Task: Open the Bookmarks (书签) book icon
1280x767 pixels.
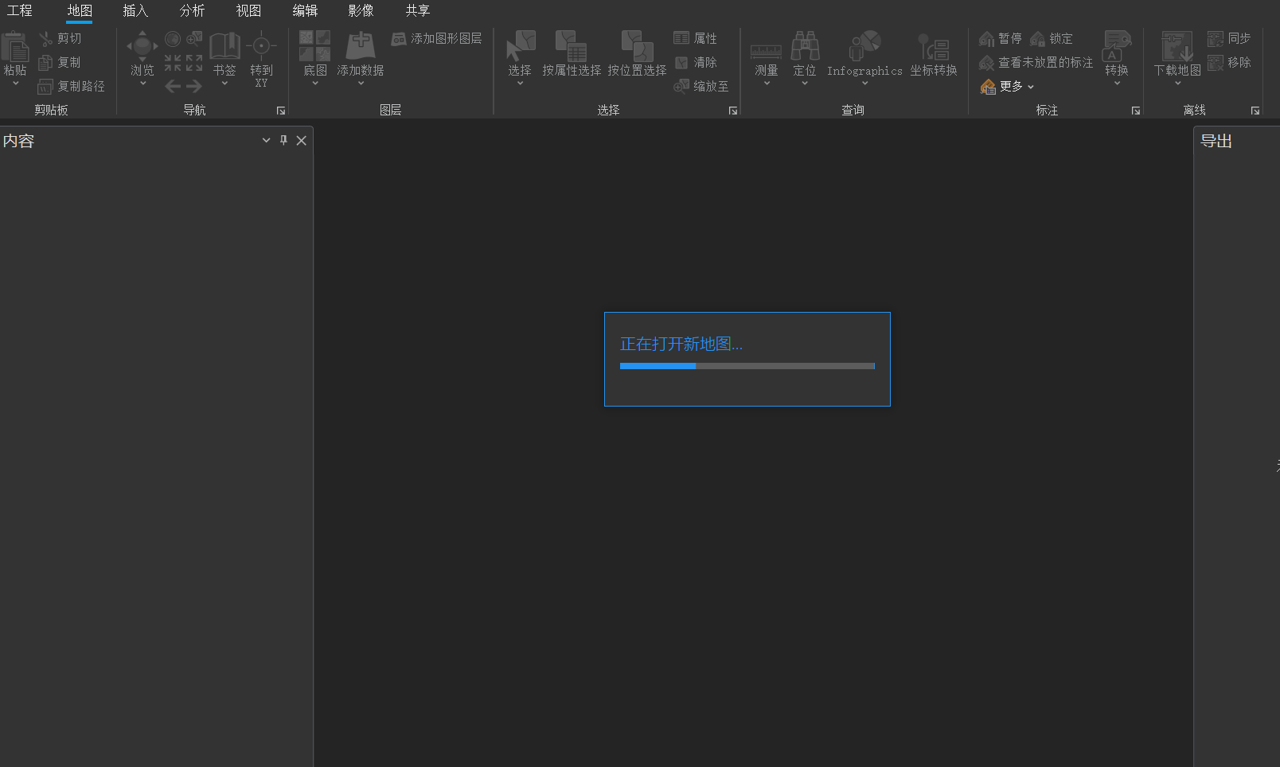Action: click(224, 46)
